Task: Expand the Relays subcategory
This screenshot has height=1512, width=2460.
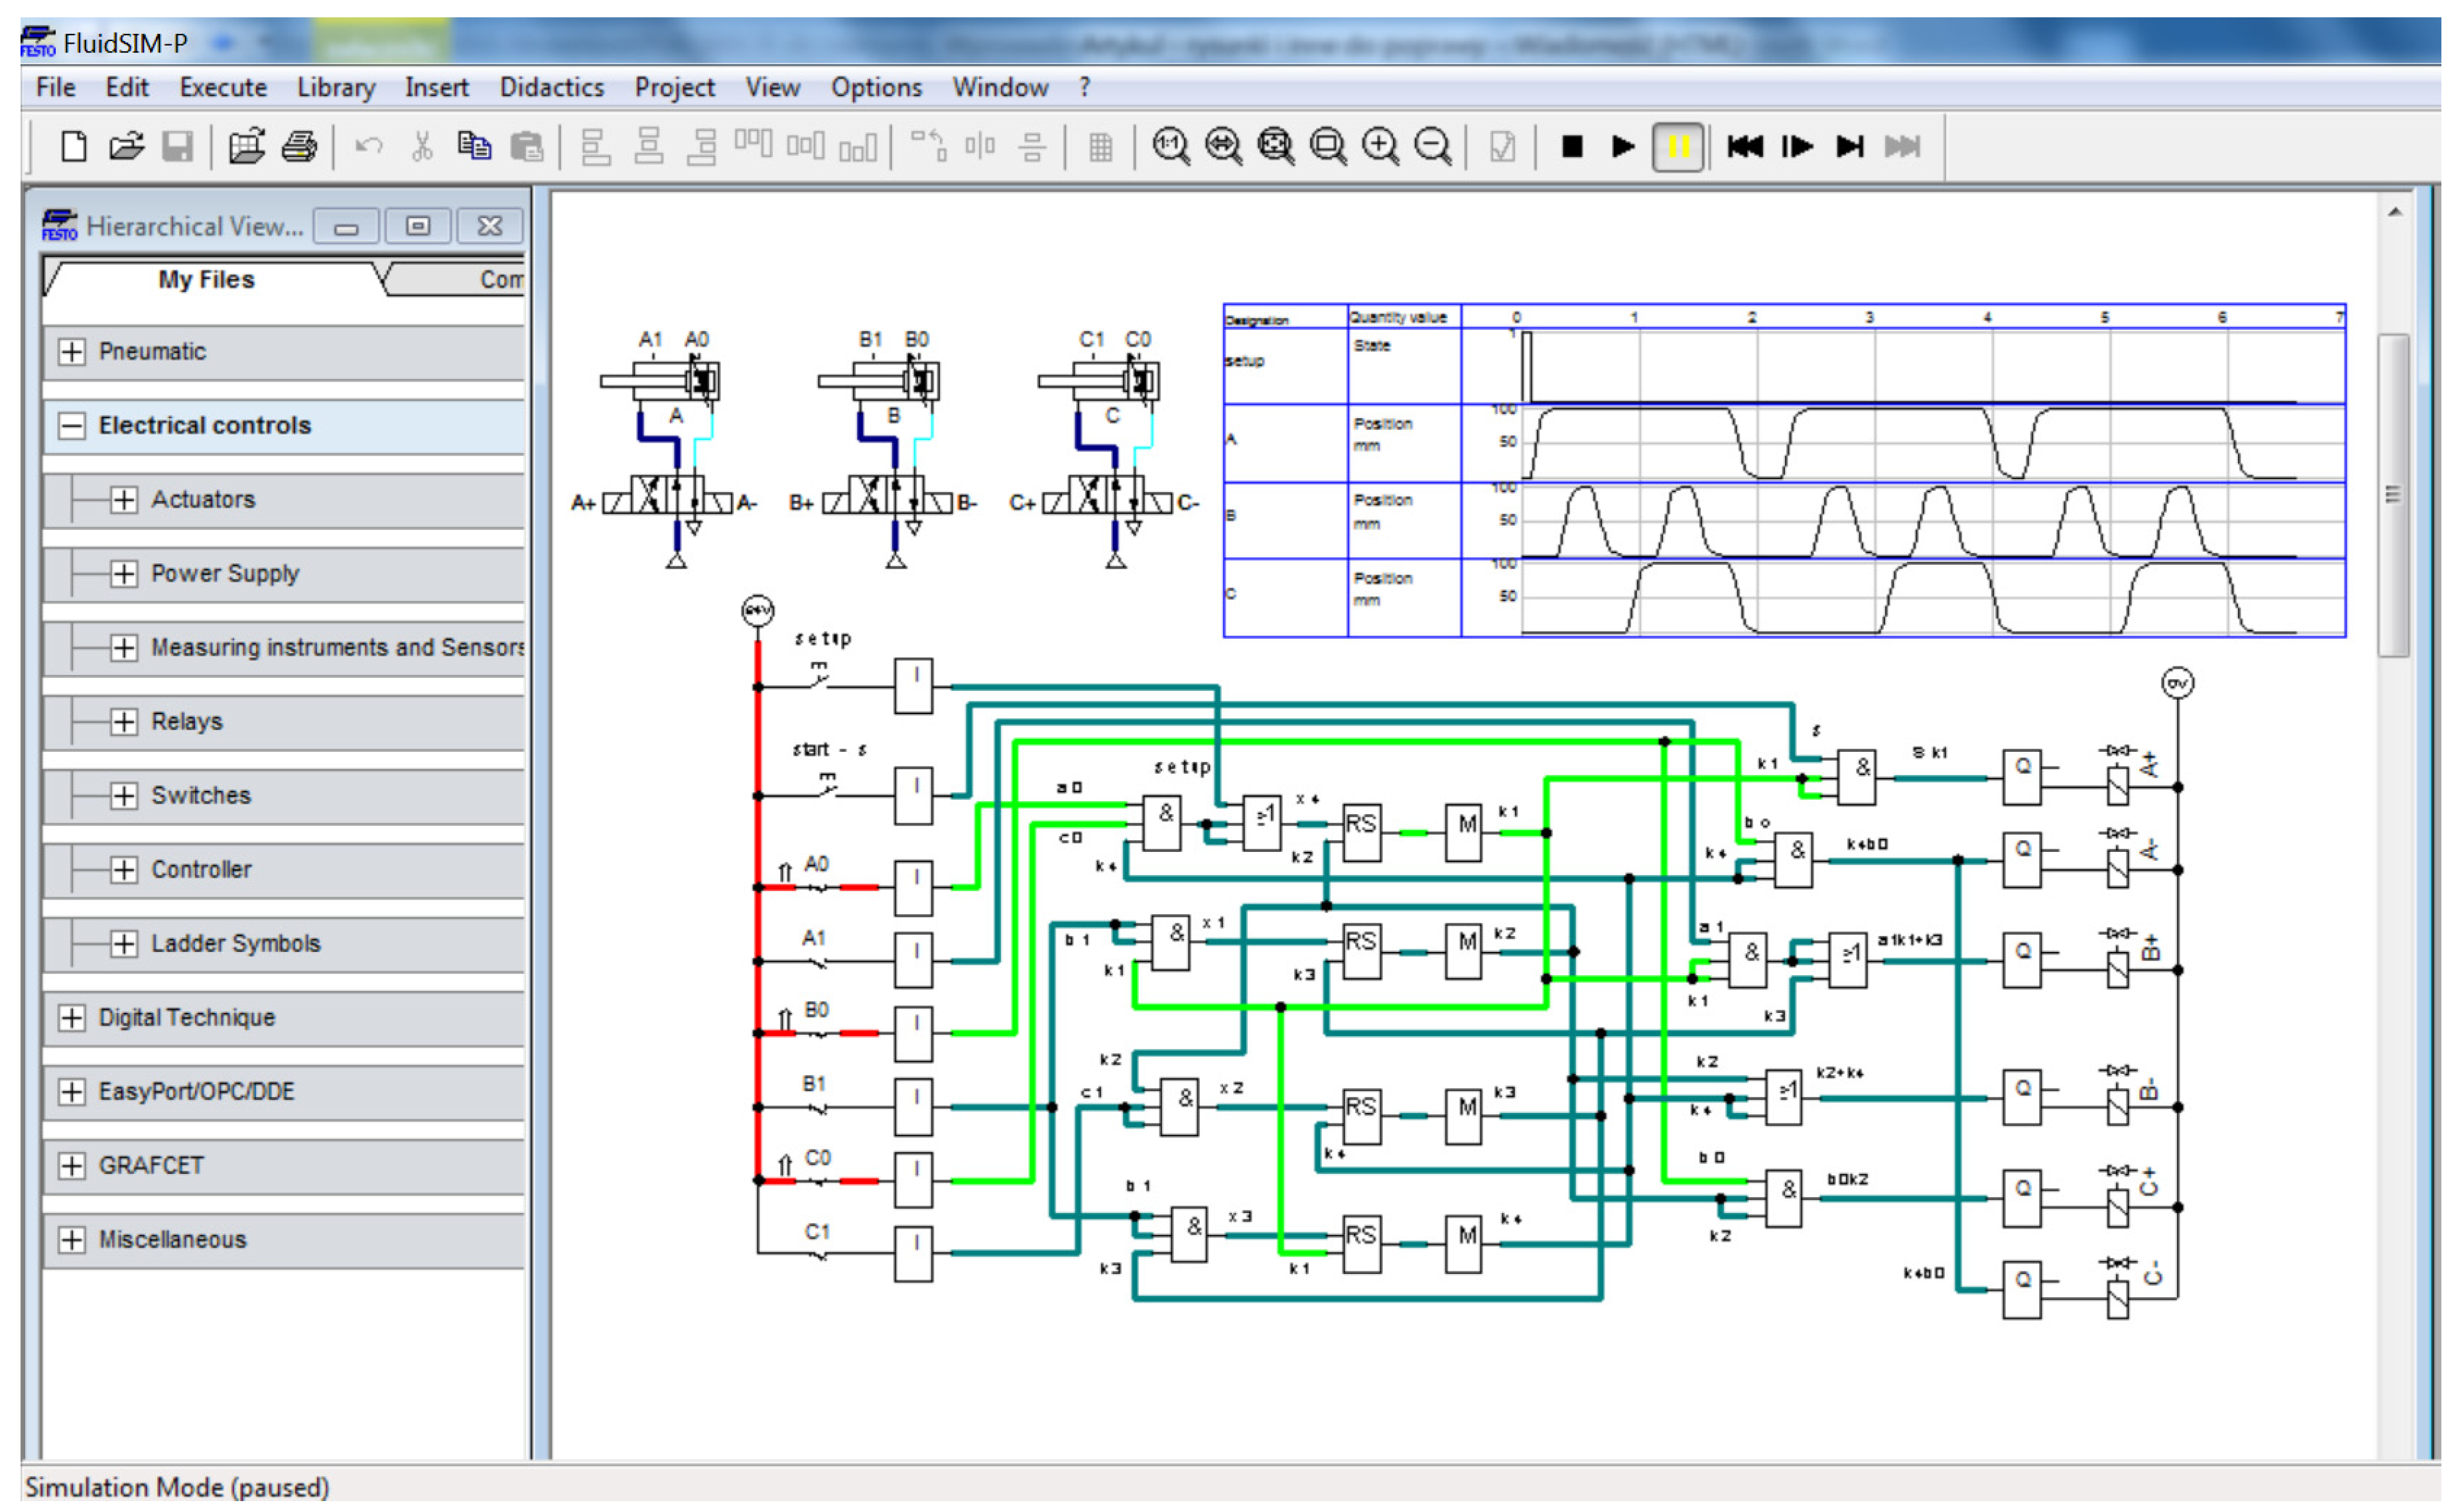Action: (123, 722)
